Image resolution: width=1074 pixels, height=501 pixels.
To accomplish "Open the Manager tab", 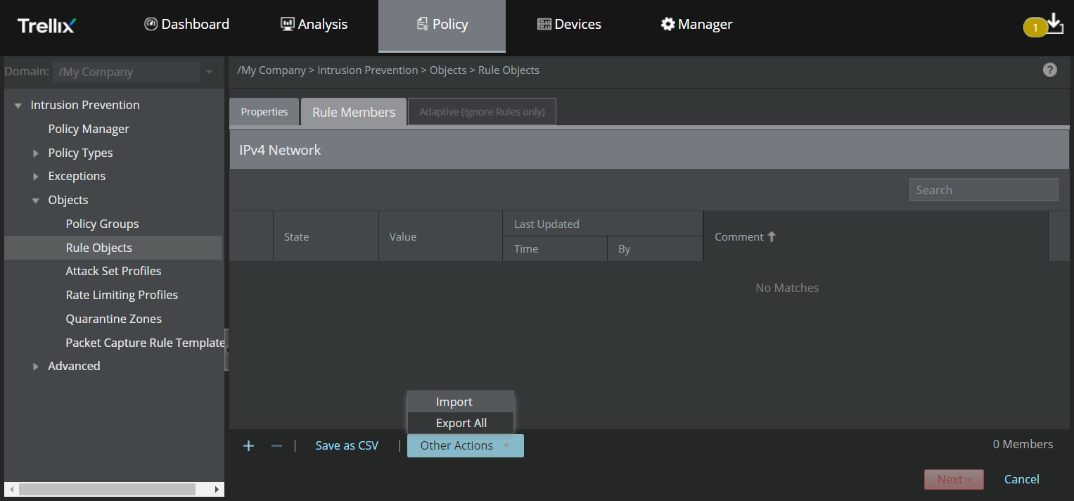I will pos(697,24).
